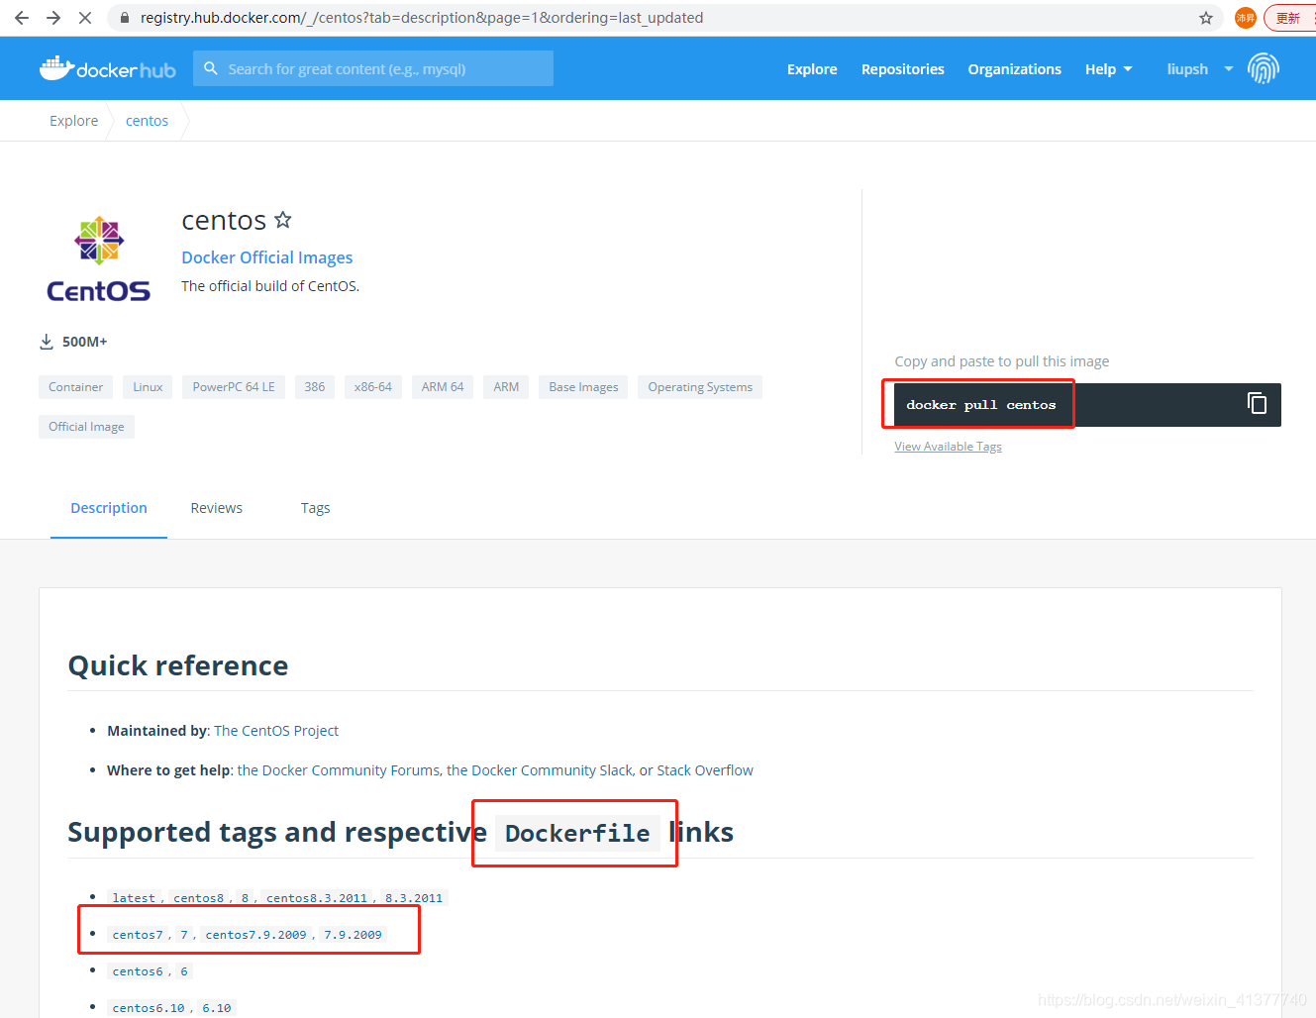Viewport: 1316px width, 1018px height.
Task: Stop page loading with the X button
Action: pyautogui.click(x=85, y=18)
